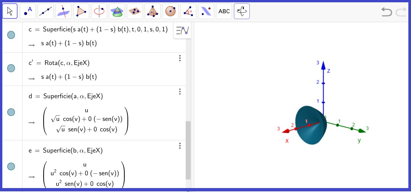Select the Point tool

tap(28, 12)
